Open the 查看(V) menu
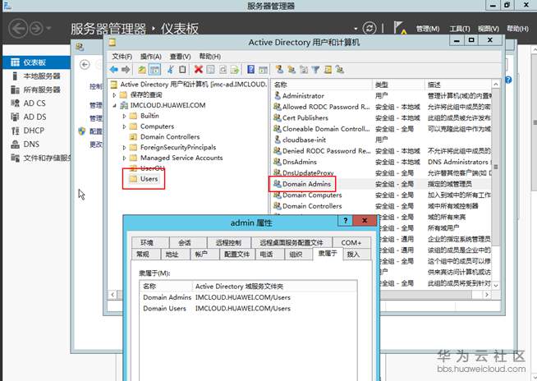Viewport: 537px width, 381px height. click(x=180, y=57)
